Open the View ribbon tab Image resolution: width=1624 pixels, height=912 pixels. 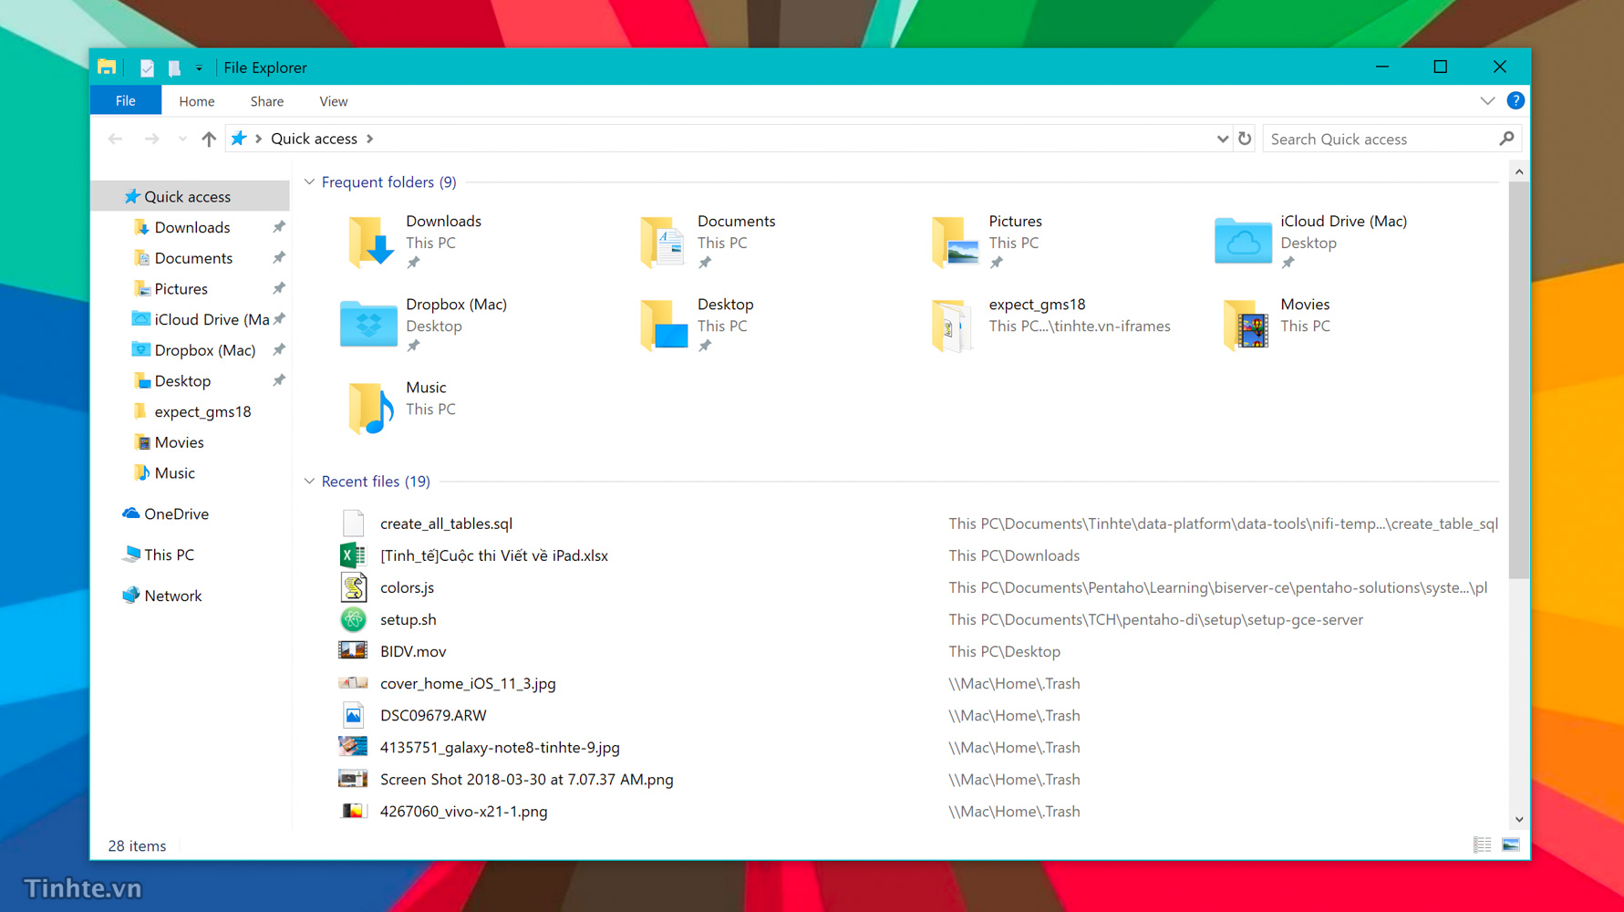[334, 101]
